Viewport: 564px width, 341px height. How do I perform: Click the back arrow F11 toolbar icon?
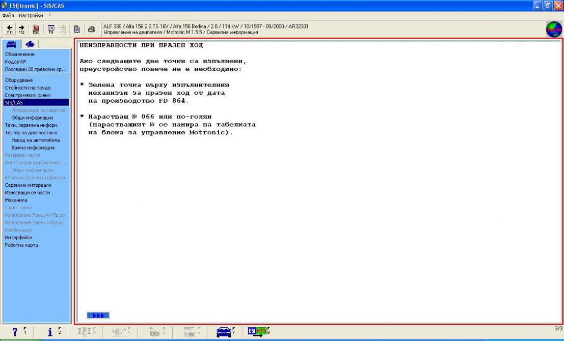(x=10, y=29)
